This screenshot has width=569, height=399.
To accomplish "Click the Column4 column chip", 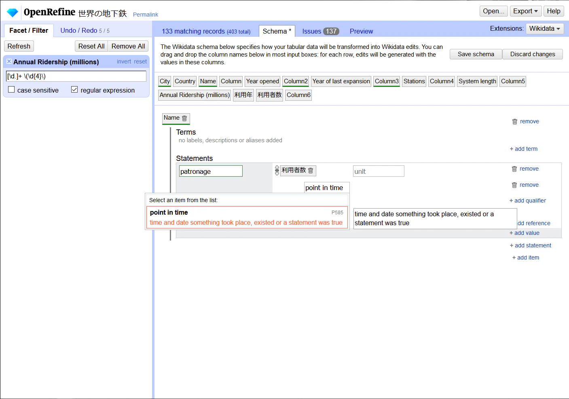I will [442, 81].
